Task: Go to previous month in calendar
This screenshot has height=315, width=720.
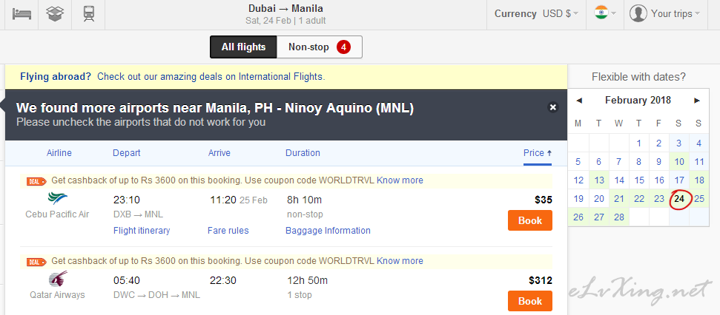Action: click(579, 101)
